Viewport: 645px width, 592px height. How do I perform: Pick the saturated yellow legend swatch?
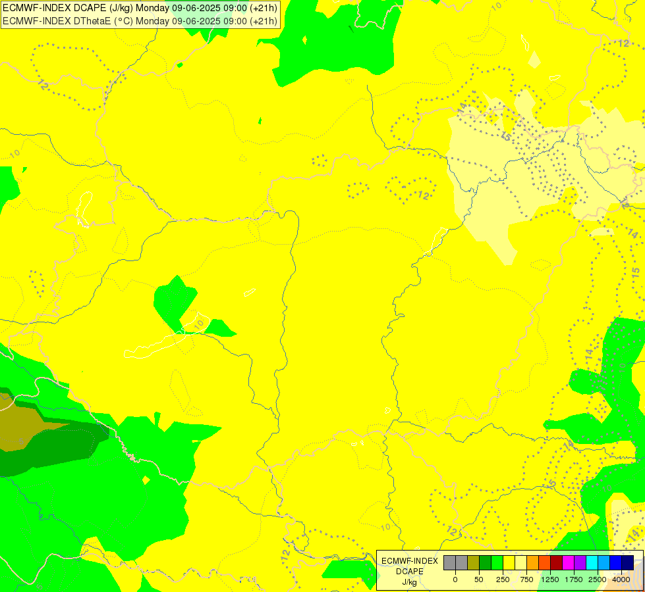click(509, 563)
